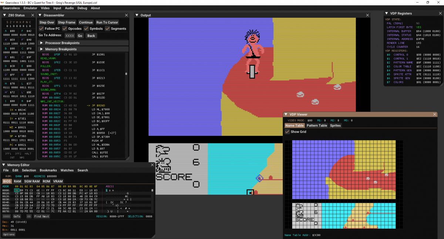Open the Memory Editor Search menu
This screenshot has height=239, width=444.
(x=83, y=170)
